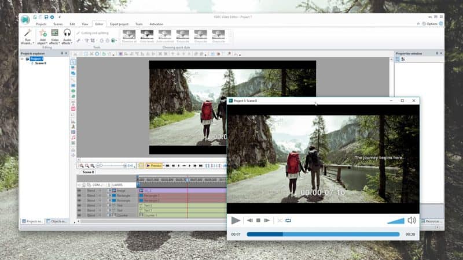Image resolution: width=463 pixels, height=260 pixels.
Task: Click the red playhead marker on ruler
Action: (187, 180)
